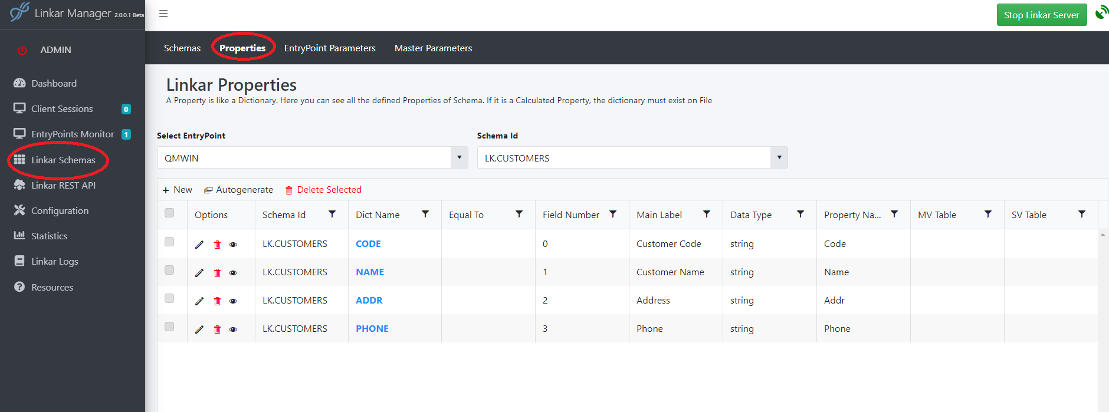Open Client Sessions in sidebar
This screenshot has width=1109, height=412.
pos(62,109)
